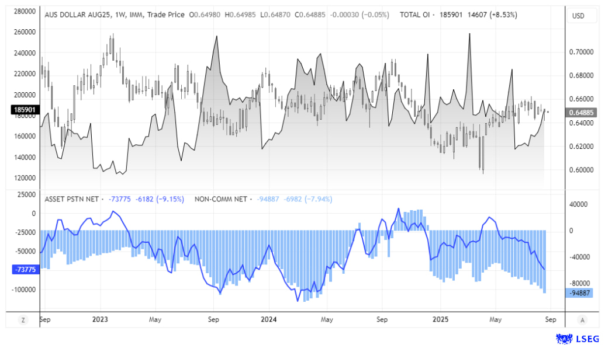Select the 2025 label on time axis
605x345 pixels.
click(x=440, y=320)
